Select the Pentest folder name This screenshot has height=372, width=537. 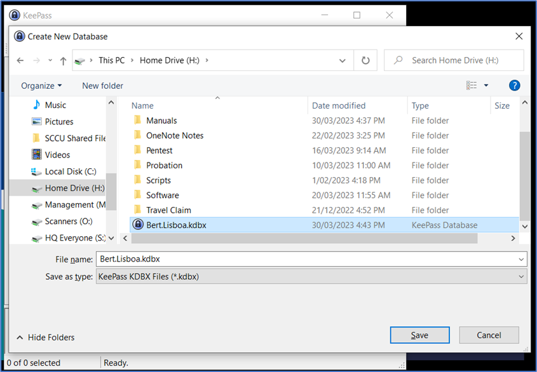160,150
